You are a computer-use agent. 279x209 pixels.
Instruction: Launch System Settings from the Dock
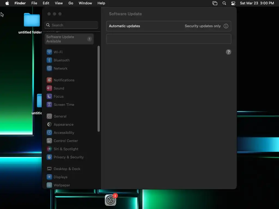(x=111, y=200)
